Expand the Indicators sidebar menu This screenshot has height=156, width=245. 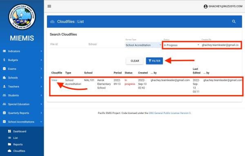[22, 51]
